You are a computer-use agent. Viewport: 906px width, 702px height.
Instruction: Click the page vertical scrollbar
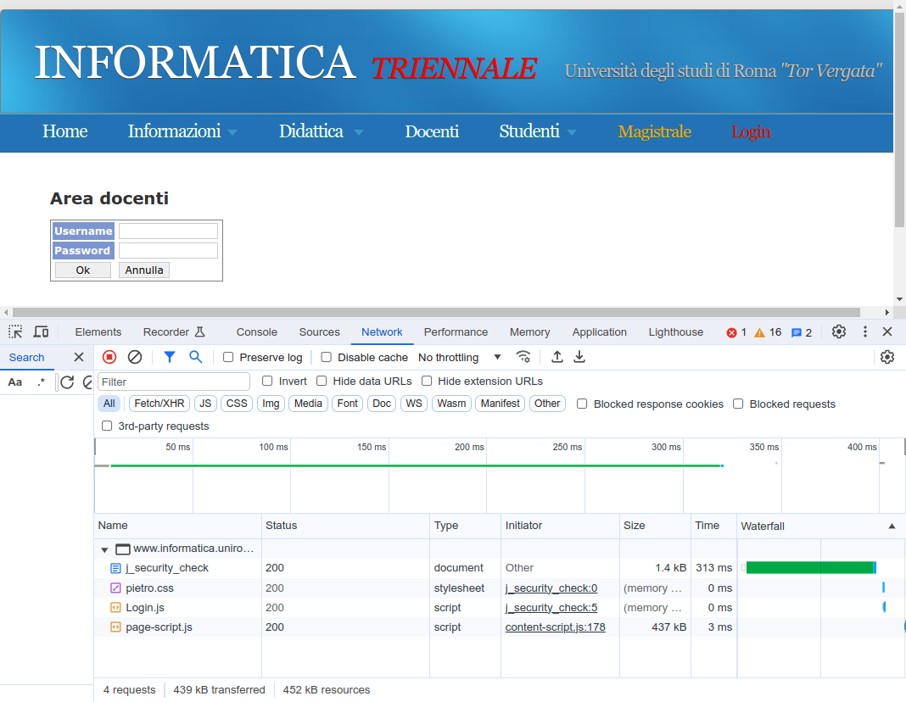pos(900,120)
